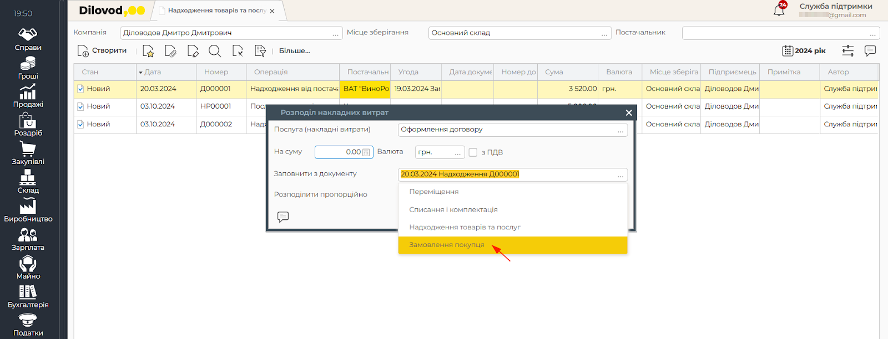
Task: Select Замовлення покупця from the list
Action: [447, 245]
